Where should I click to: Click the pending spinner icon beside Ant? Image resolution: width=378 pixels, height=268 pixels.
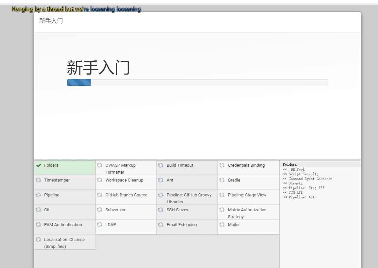coord(161,180)
